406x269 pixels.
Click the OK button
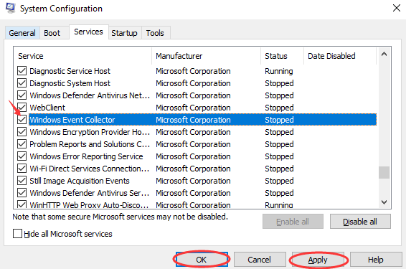point(202,260)
